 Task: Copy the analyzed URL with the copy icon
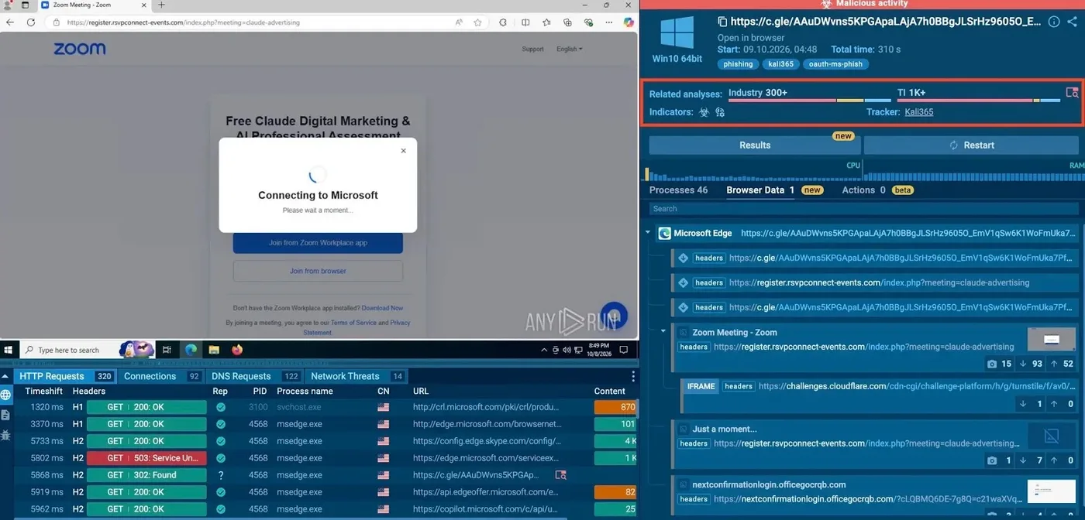[x=722, y=22]
